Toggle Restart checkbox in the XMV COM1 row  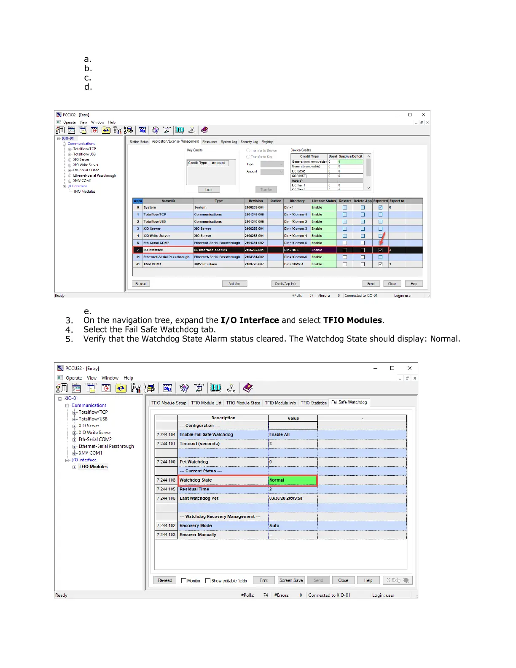pos(345,264)
